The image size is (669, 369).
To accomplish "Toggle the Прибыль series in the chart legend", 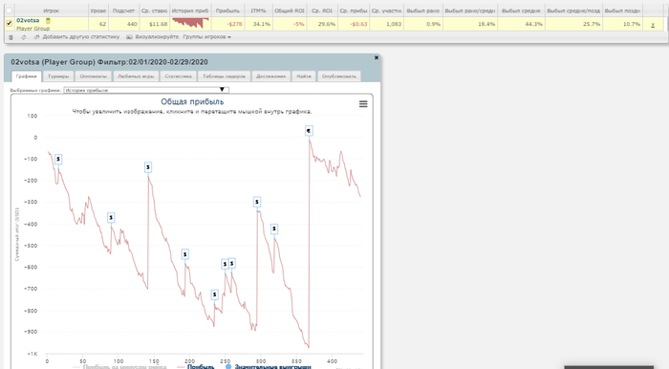I will 196,366.
